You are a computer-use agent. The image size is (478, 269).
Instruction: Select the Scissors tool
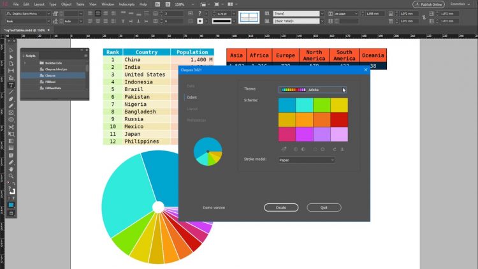coord(11,127)
